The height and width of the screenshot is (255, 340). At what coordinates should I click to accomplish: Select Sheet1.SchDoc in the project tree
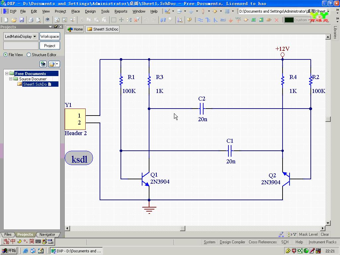35,84
